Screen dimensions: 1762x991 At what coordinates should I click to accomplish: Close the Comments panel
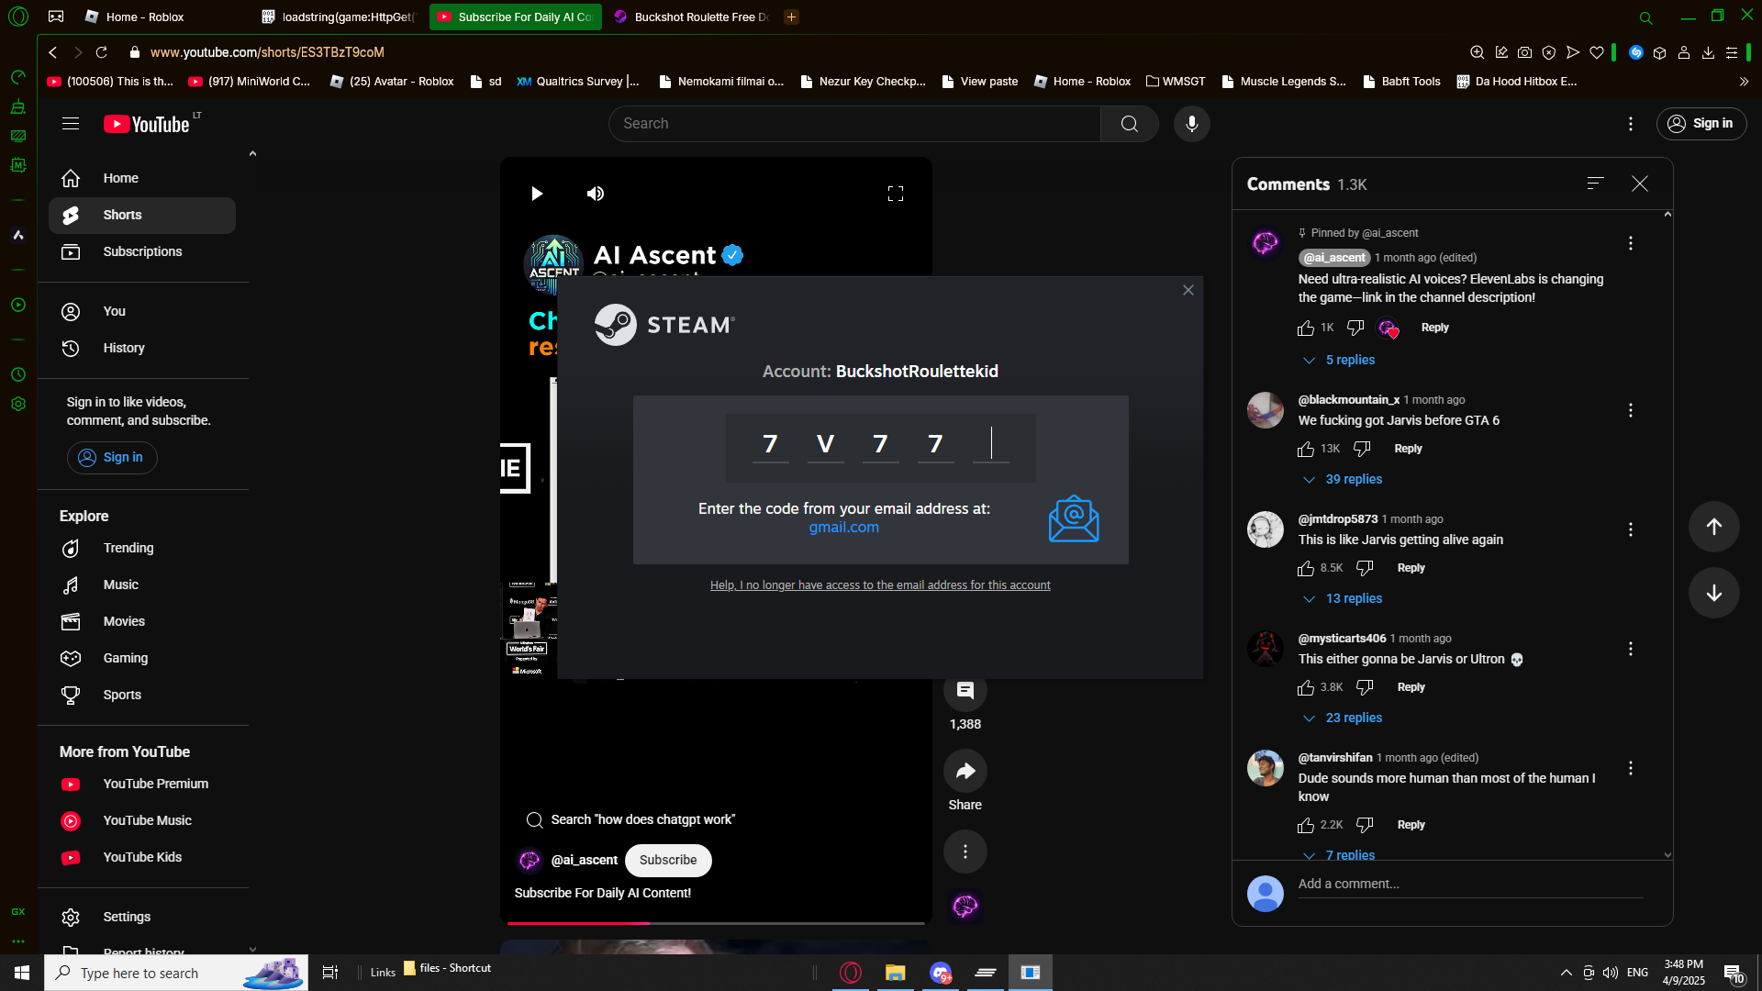(1640, 184)
